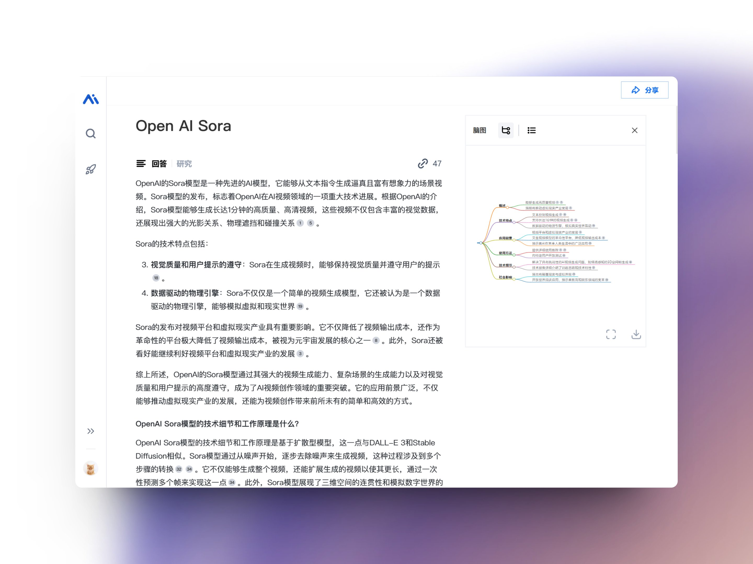Screen dimensions: 753x564
Task: Open citation 18 reference badge
Action: click(x=156, y=278)
